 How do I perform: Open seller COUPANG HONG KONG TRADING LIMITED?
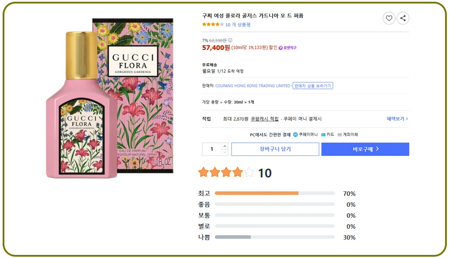point(253,86)
